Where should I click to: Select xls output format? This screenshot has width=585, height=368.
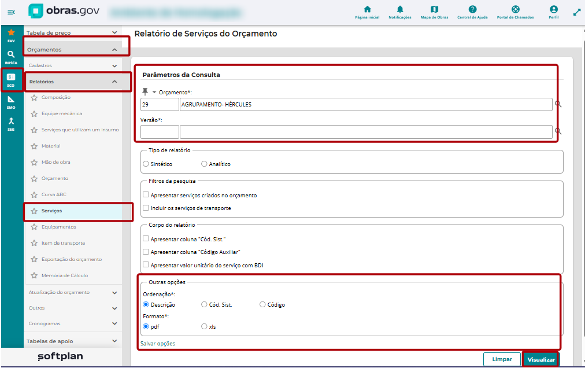[204, 326]
